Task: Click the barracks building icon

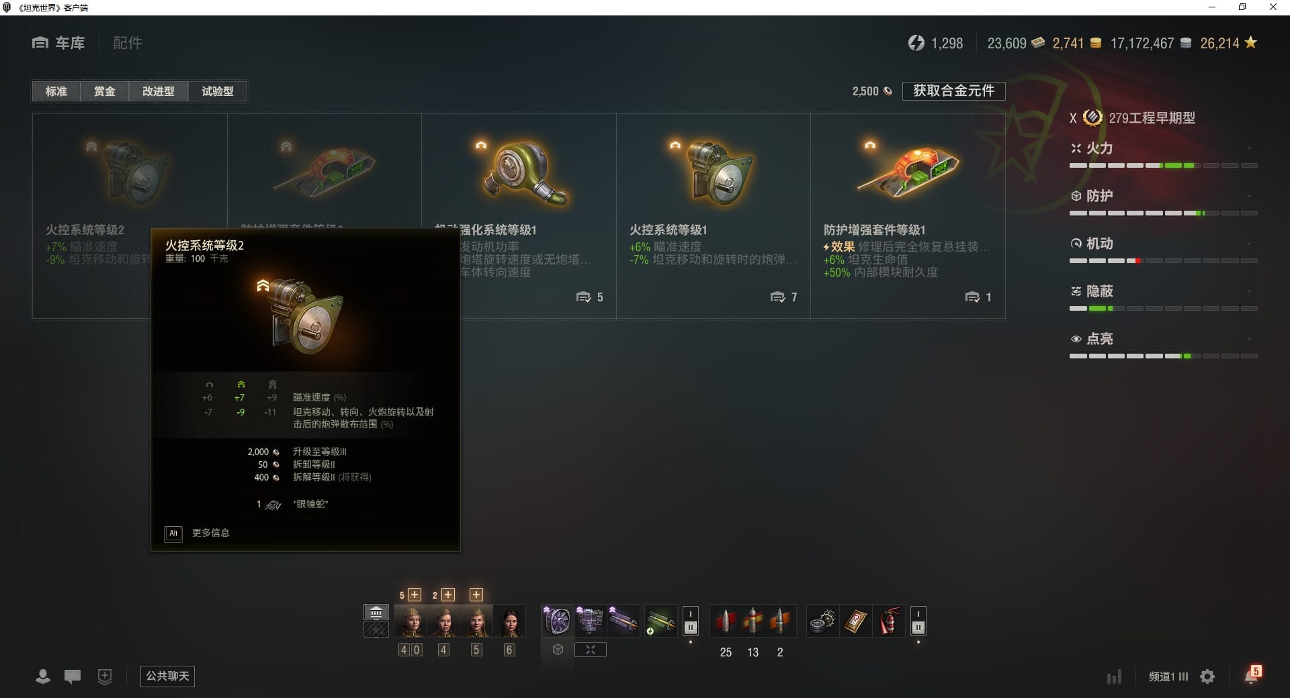Action: coord(376,612)
